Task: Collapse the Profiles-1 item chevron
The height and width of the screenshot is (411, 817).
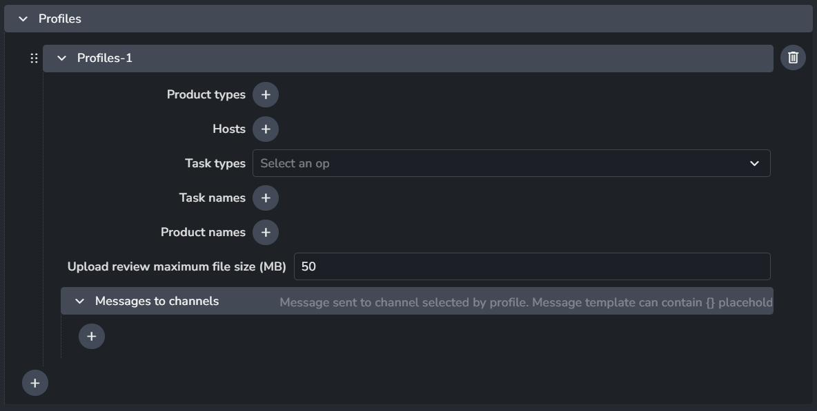Action: [62, 59]
